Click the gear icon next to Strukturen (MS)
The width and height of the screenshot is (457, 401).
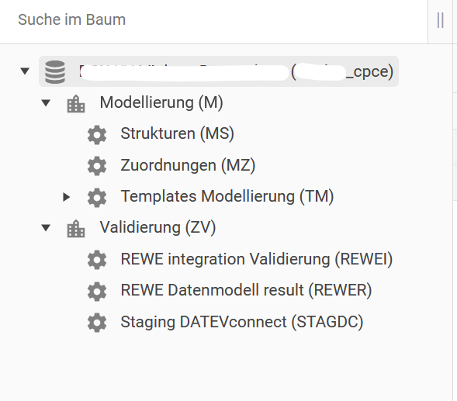pos(97,135)
